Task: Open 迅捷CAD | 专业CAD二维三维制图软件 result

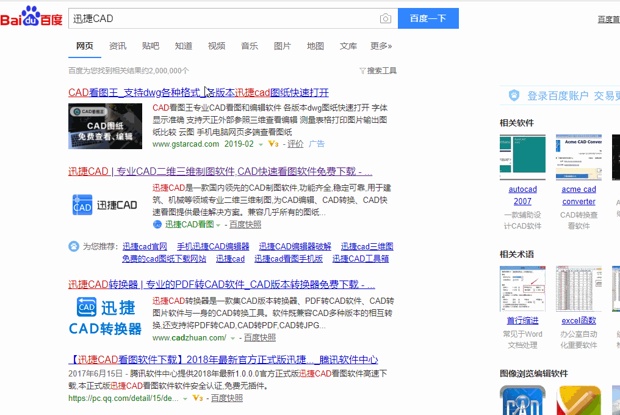Action: [x=220, y=172]
